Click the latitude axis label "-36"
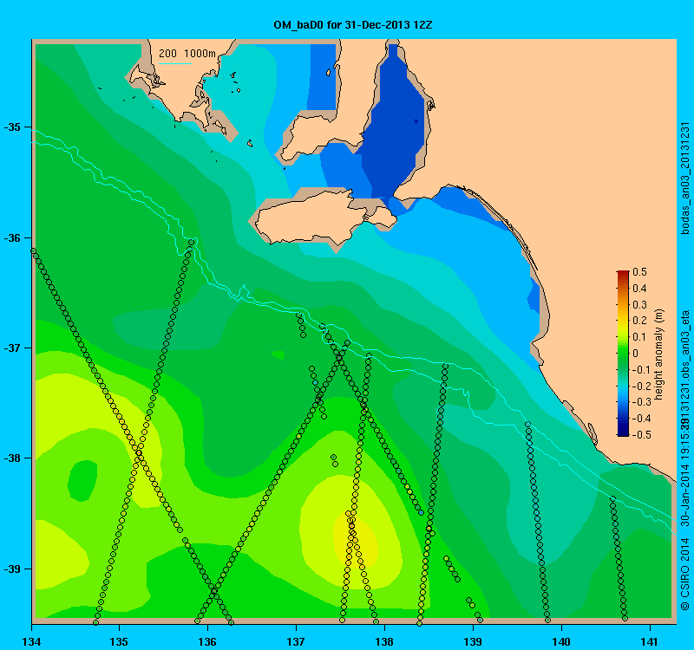694x650 pixels. pos(12,237)
